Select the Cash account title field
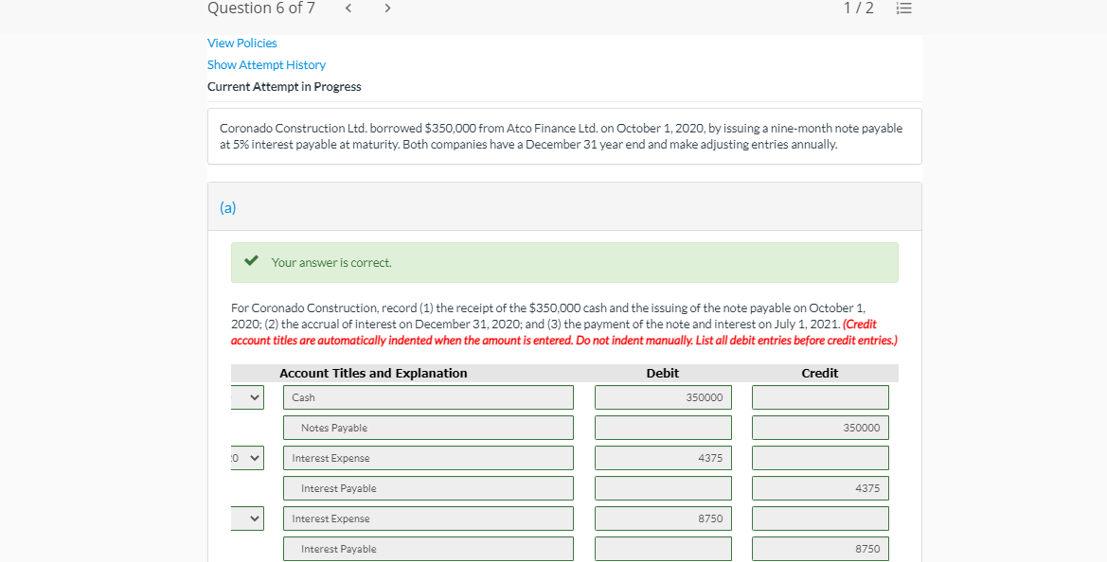The width and height of the screenshot is (1107, 562). (429, 397)
